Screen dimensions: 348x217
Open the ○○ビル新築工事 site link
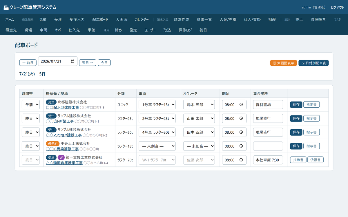(x=60, y=121)
